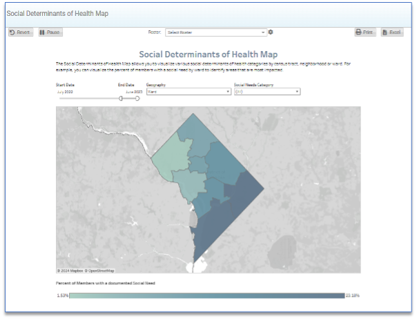This screenshot has width=417, height=320.
Task: Click the undo arrow icon on Revert
Action: point(12,32)
